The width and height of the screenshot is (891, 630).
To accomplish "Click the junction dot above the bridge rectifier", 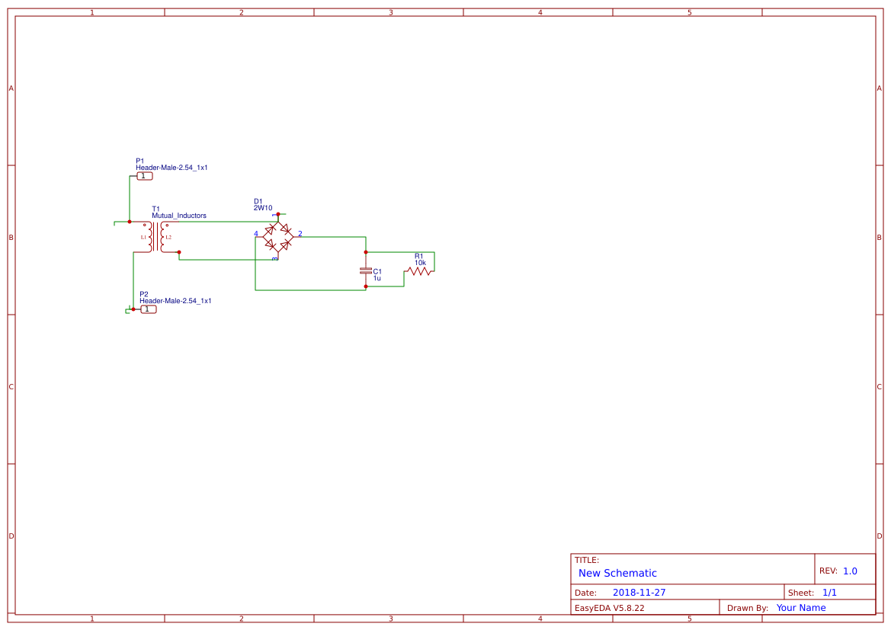I will [x=277, y=213].
